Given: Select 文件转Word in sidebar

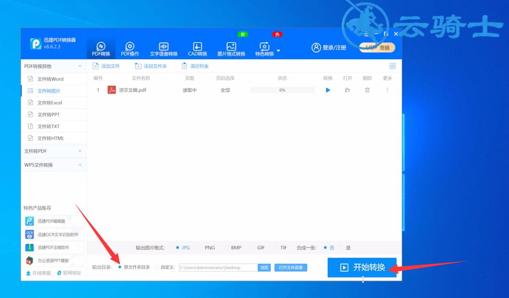Looking at the screenshot, I should click(54, 79).
